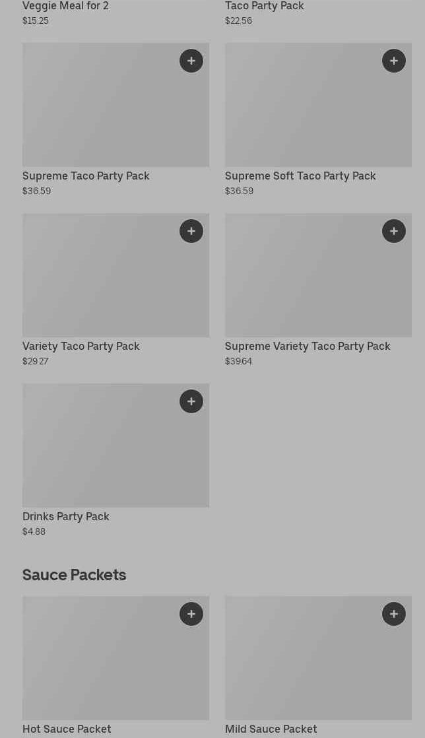Add Supreme Taco Party Pack to cart
This screenshot has width=425, height=738.
pos(191,61)
